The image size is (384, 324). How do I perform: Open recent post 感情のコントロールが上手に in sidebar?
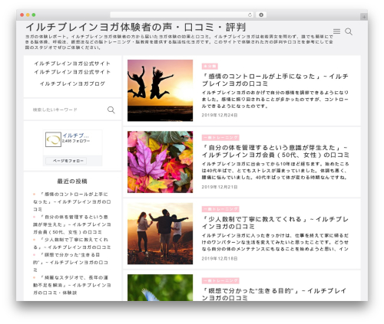coord(72,201)
